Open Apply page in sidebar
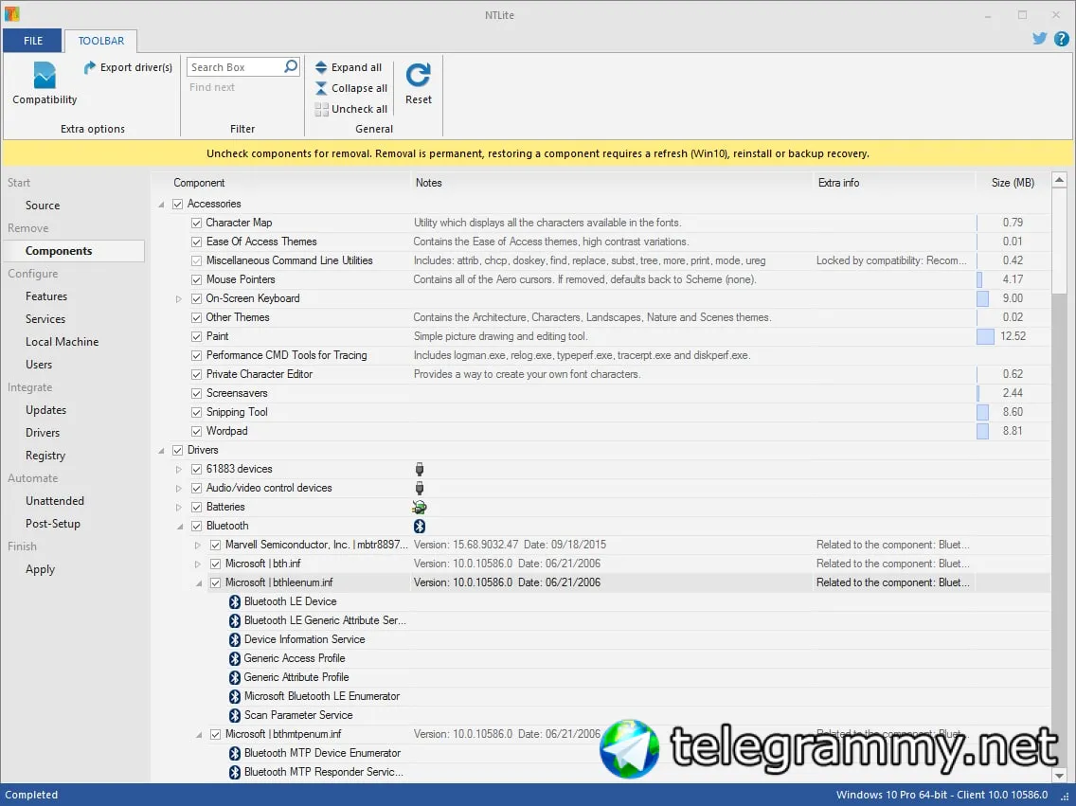Viewport: 1076px width, 806px height. click(x=40, y=569)
